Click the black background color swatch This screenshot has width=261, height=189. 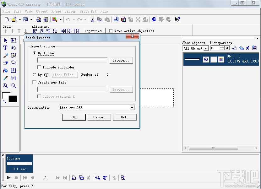click(13, 99)
